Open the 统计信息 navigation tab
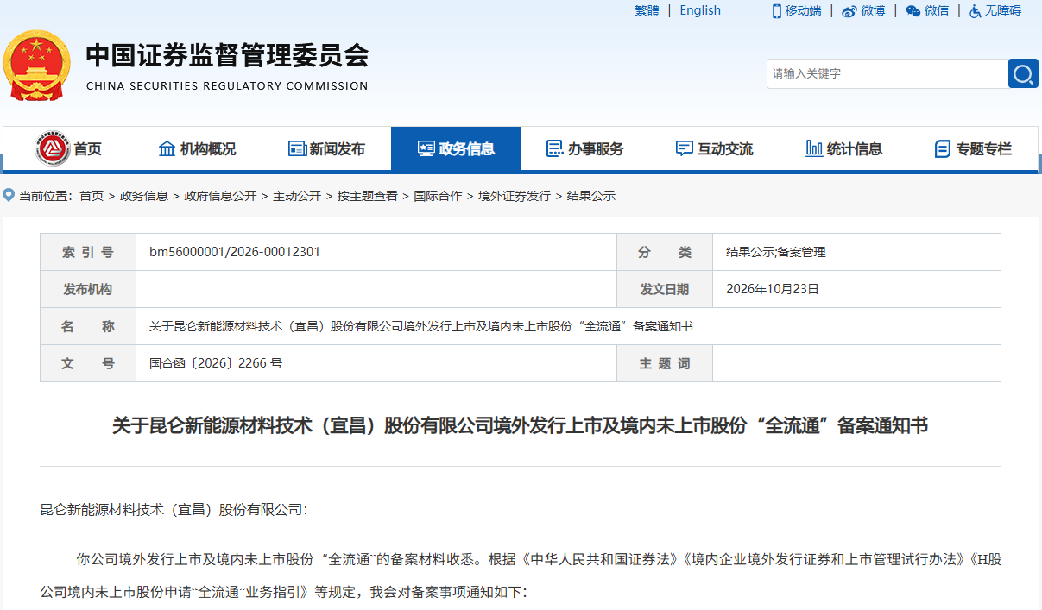This screenshot has height=610, width=1042. pyautogui.click(x=844, y=148)
